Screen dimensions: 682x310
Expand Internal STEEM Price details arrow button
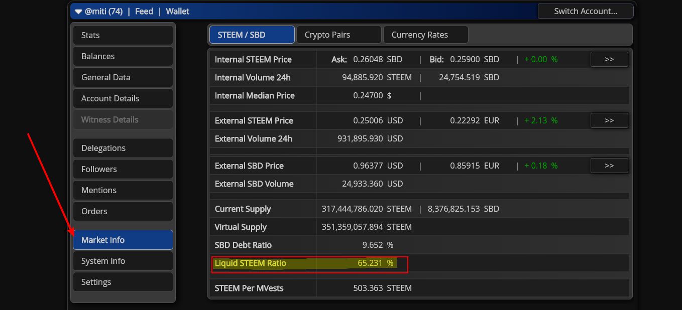pyautogui.click(x=609, y=59)
